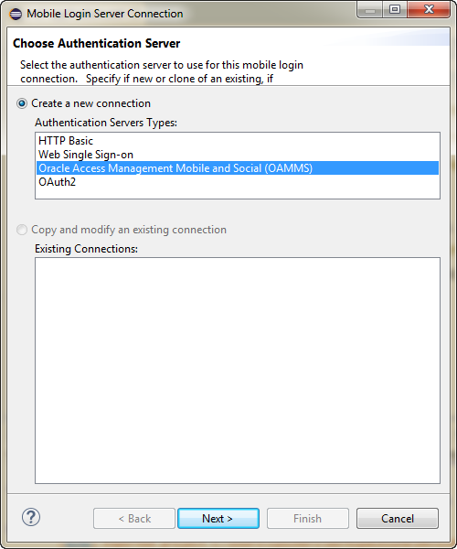Click the Choose Authentication Server heading

click(x=97, y=43)
